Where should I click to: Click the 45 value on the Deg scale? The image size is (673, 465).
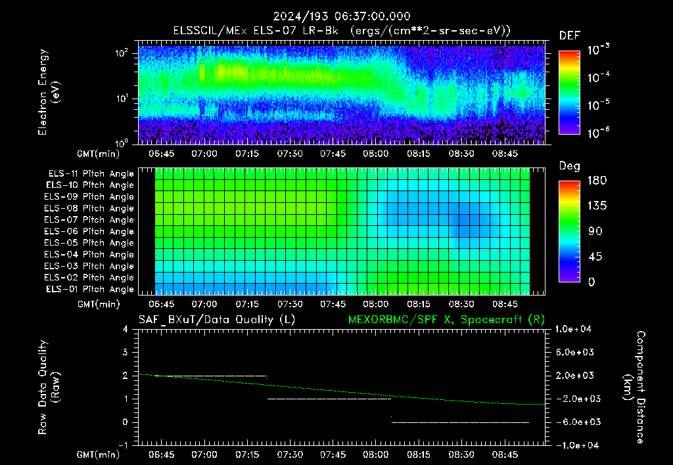pyautogui.click(x=595, y=257)
